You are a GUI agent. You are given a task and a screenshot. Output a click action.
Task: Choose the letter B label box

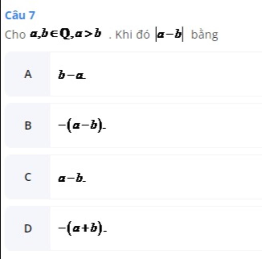[x=28, y=126]
